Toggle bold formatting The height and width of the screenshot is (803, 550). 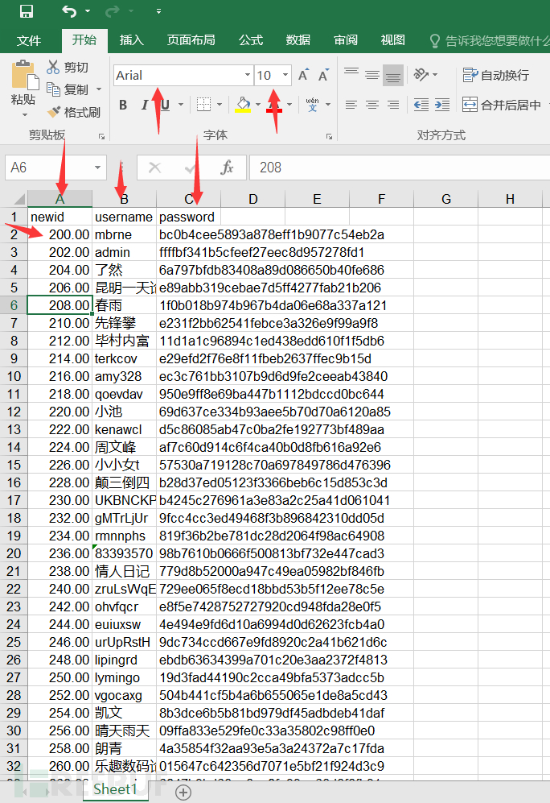tap(123, 105)
